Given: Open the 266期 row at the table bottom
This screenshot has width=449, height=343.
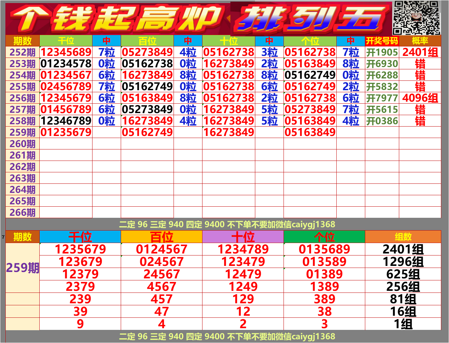Looking at the screenshot, I should click(22, 212).
